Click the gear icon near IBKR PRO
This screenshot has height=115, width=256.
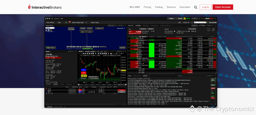(x=202, y=18)
